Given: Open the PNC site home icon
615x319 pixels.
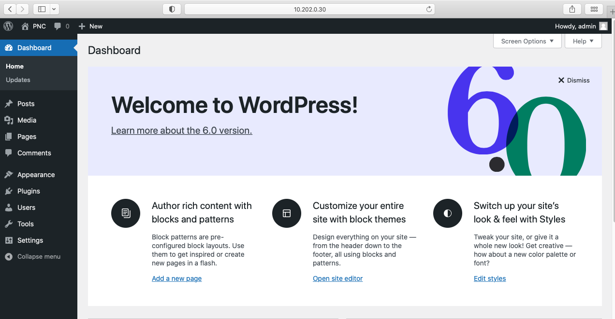Looking at the screenshot, I should coord(25,26).
